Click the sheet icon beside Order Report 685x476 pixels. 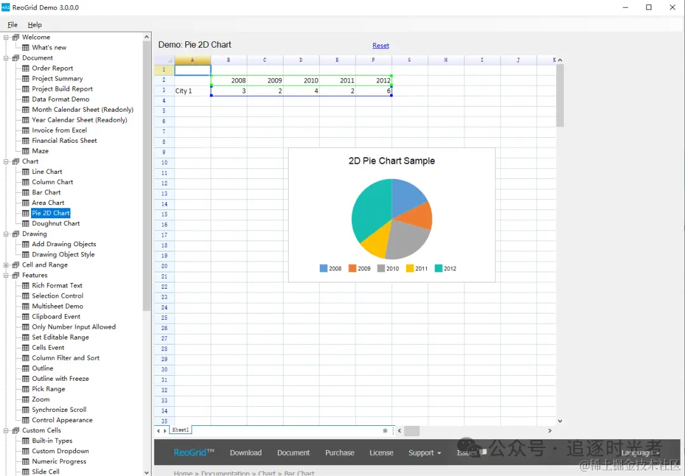pyautogui.click(x=26, y=68)
